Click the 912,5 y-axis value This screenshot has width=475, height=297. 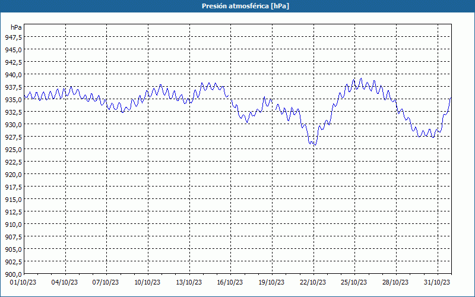pyautogui.click(x=13, y=211)
